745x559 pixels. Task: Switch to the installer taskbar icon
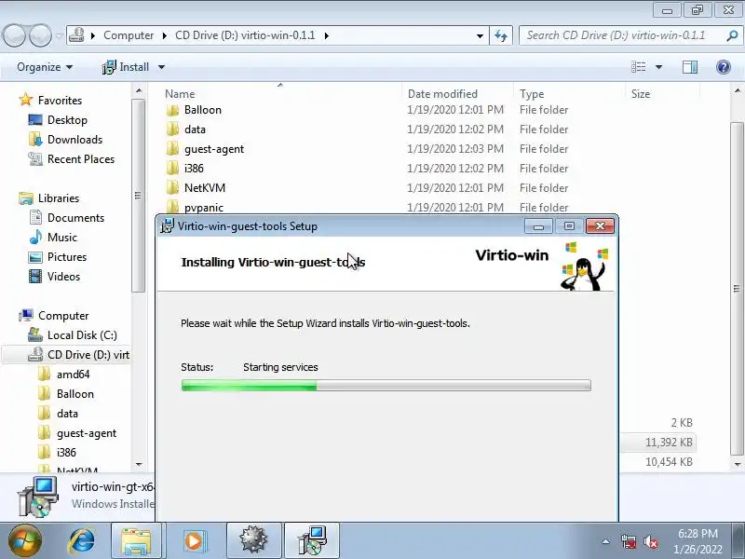point(312,540)
